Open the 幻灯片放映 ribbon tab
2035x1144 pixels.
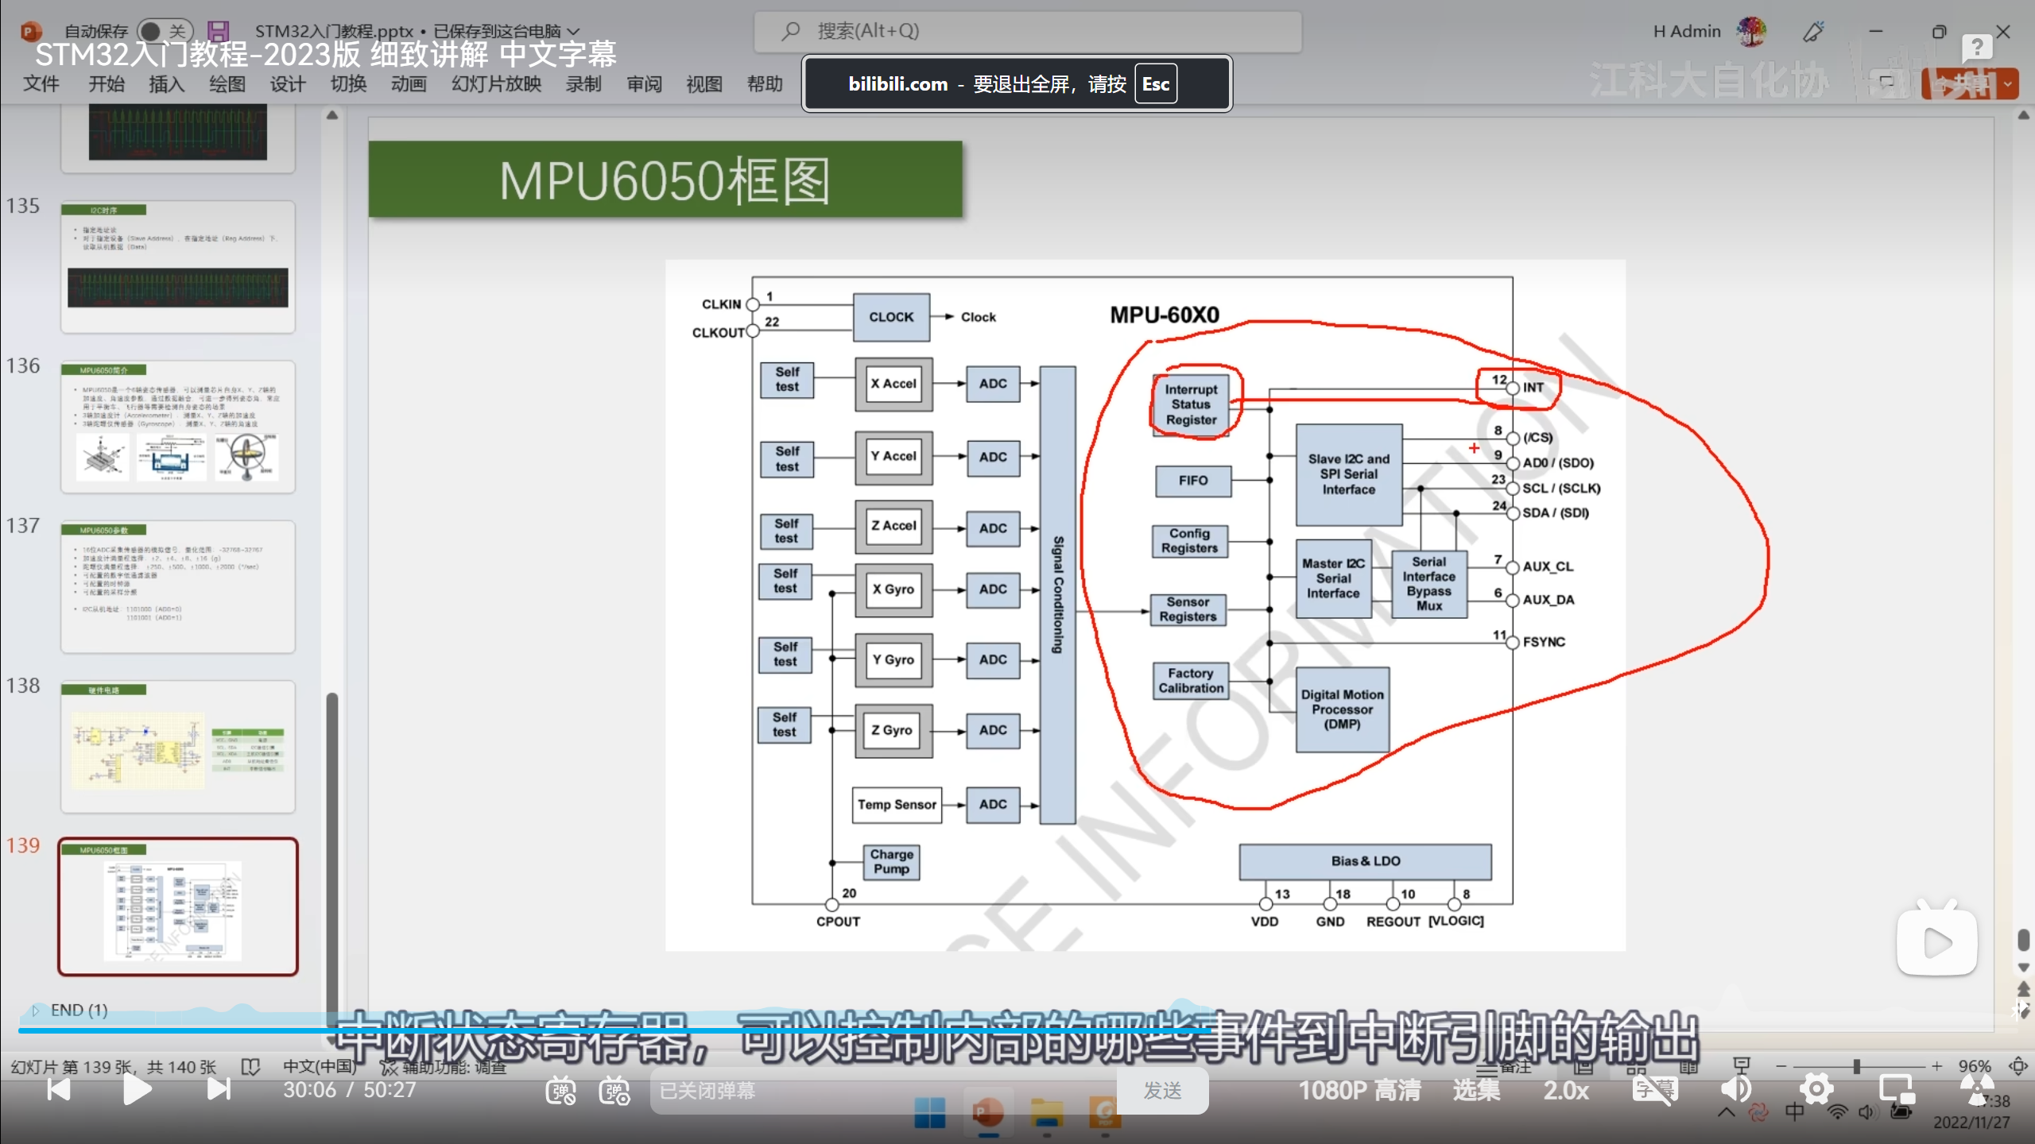coord(496,84)
